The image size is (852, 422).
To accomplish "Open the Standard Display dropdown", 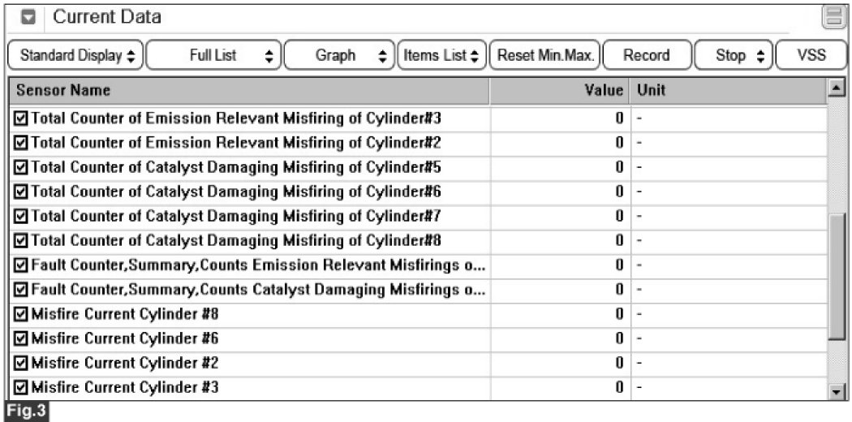I will pos(75,56).
